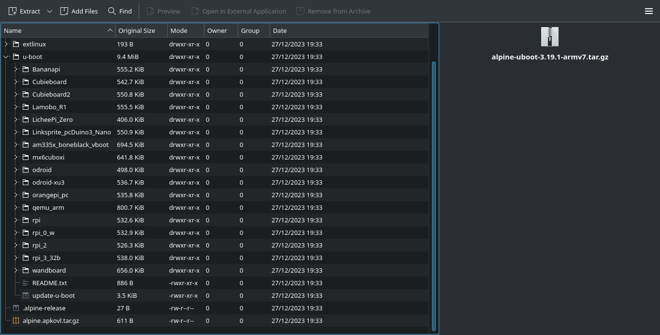Expand the extlinux folder
The image size is (660, 335).
pyautogui.click(x=6, y=44)
